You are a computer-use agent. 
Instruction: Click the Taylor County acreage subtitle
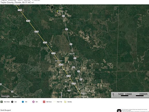tap(17, 2)
